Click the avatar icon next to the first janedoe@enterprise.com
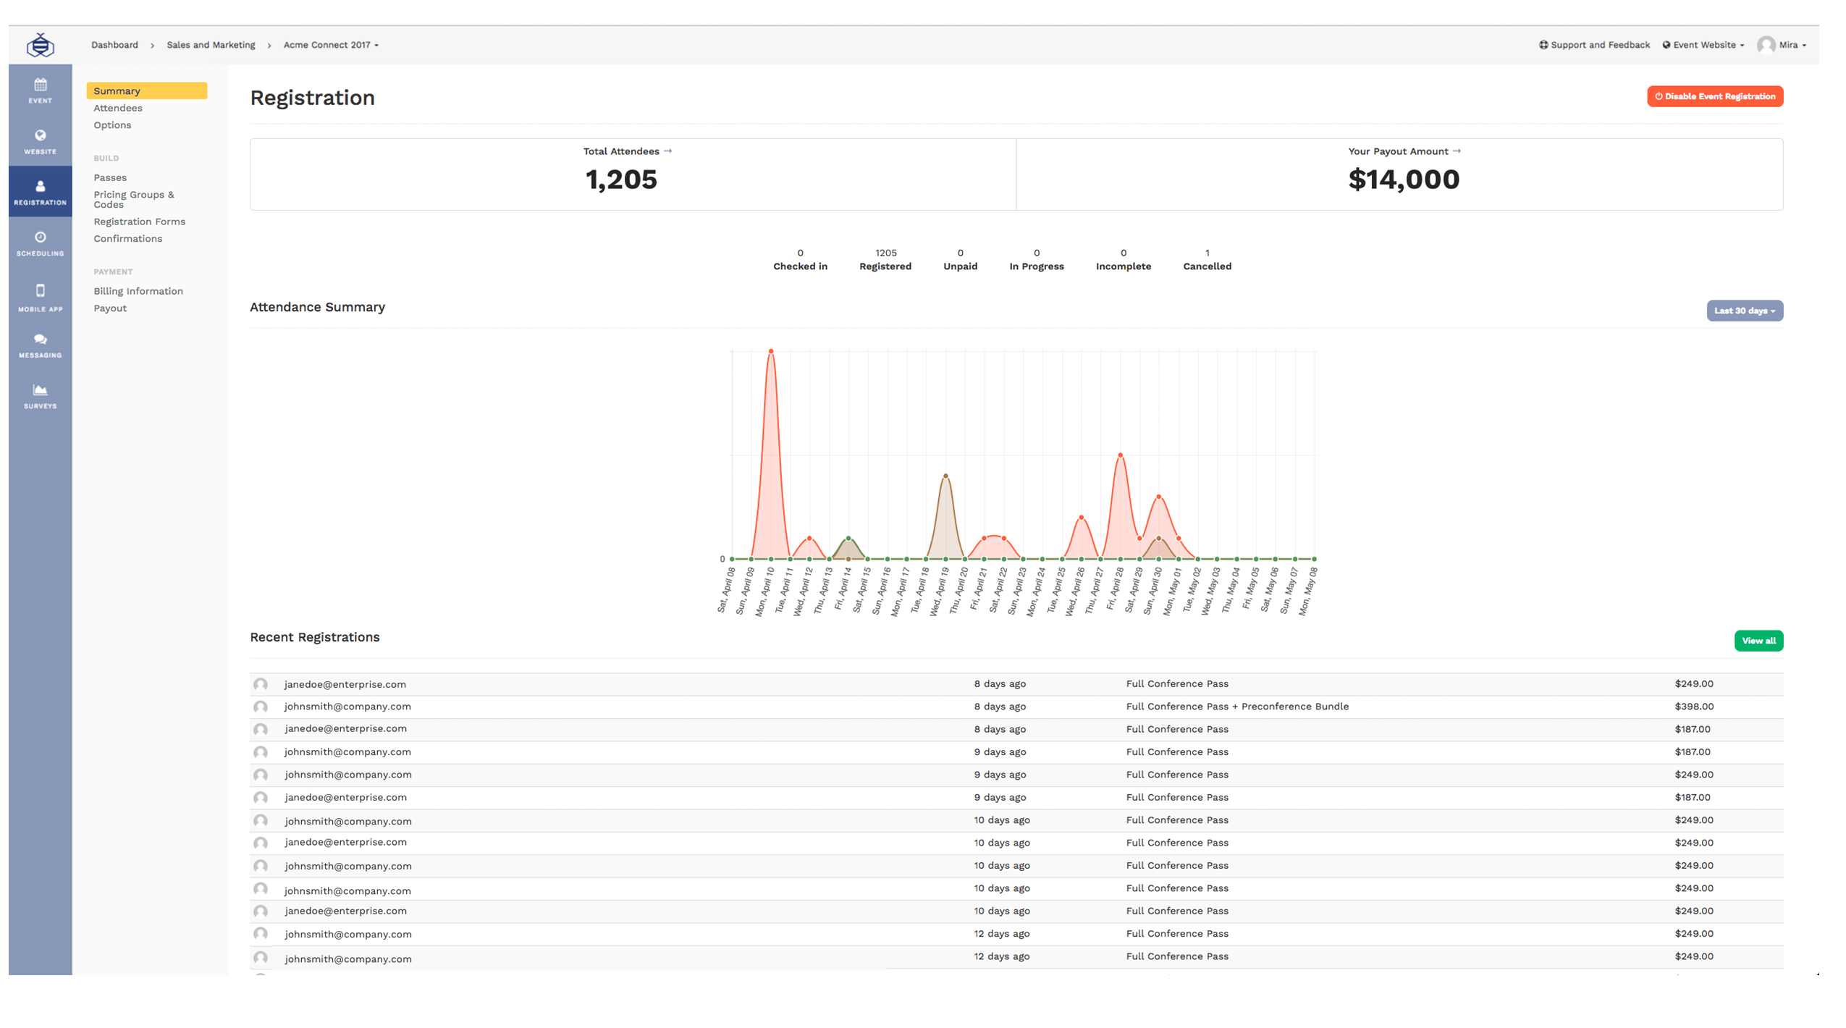Image resolution: width=1846 pixels, height=1028 pixels. 261,684
